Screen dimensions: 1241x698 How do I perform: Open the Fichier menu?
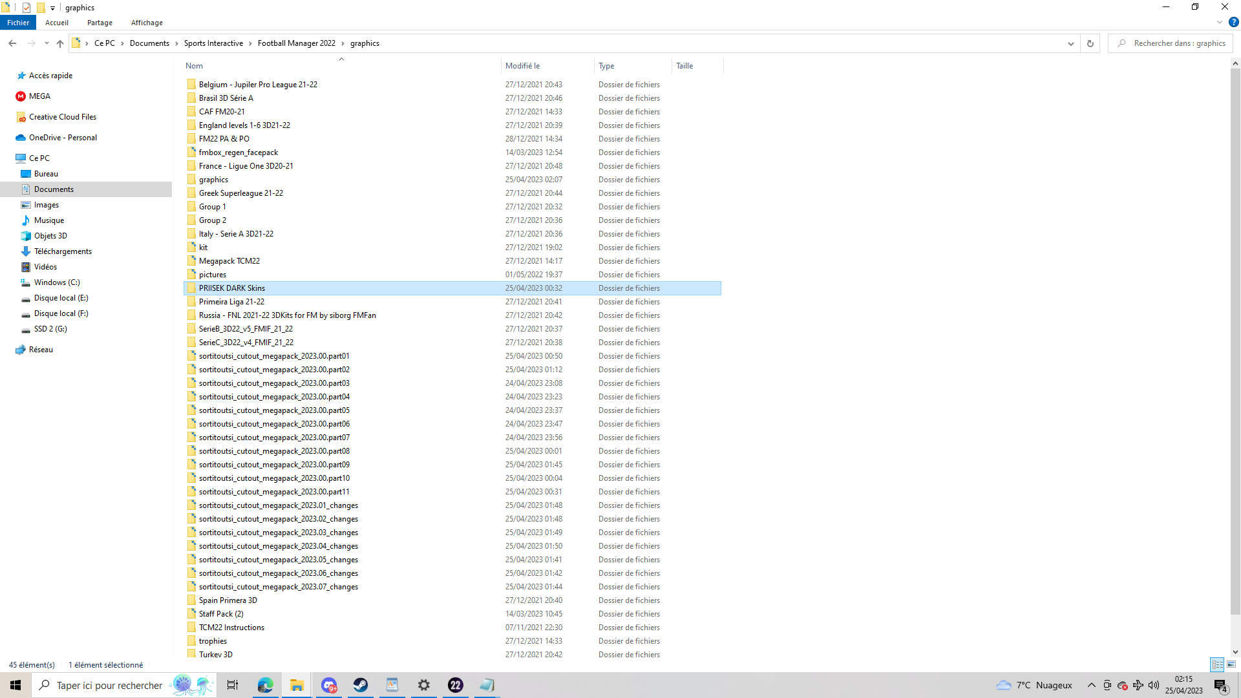[18, 23]
